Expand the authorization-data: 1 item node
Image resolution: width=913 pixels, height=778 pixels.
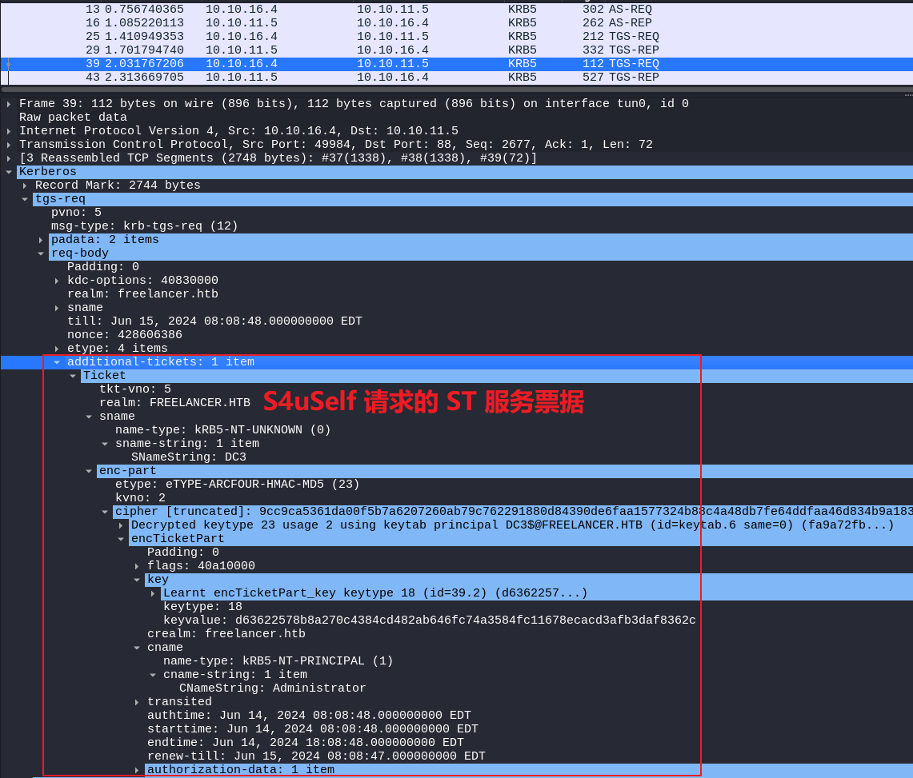click(137, 770)
